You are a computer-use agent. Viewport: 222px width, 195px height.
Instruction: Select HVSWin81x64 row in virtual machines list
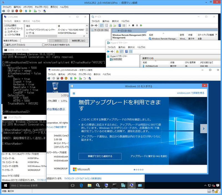coord(181,66)
